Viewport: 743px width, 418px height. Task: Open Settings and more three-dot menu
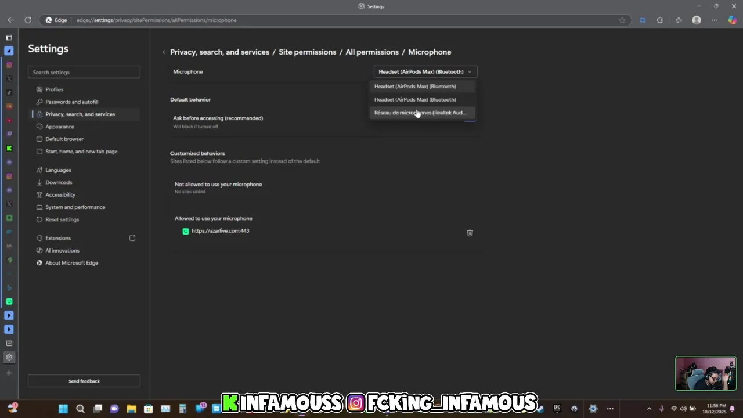pos(715,20)
